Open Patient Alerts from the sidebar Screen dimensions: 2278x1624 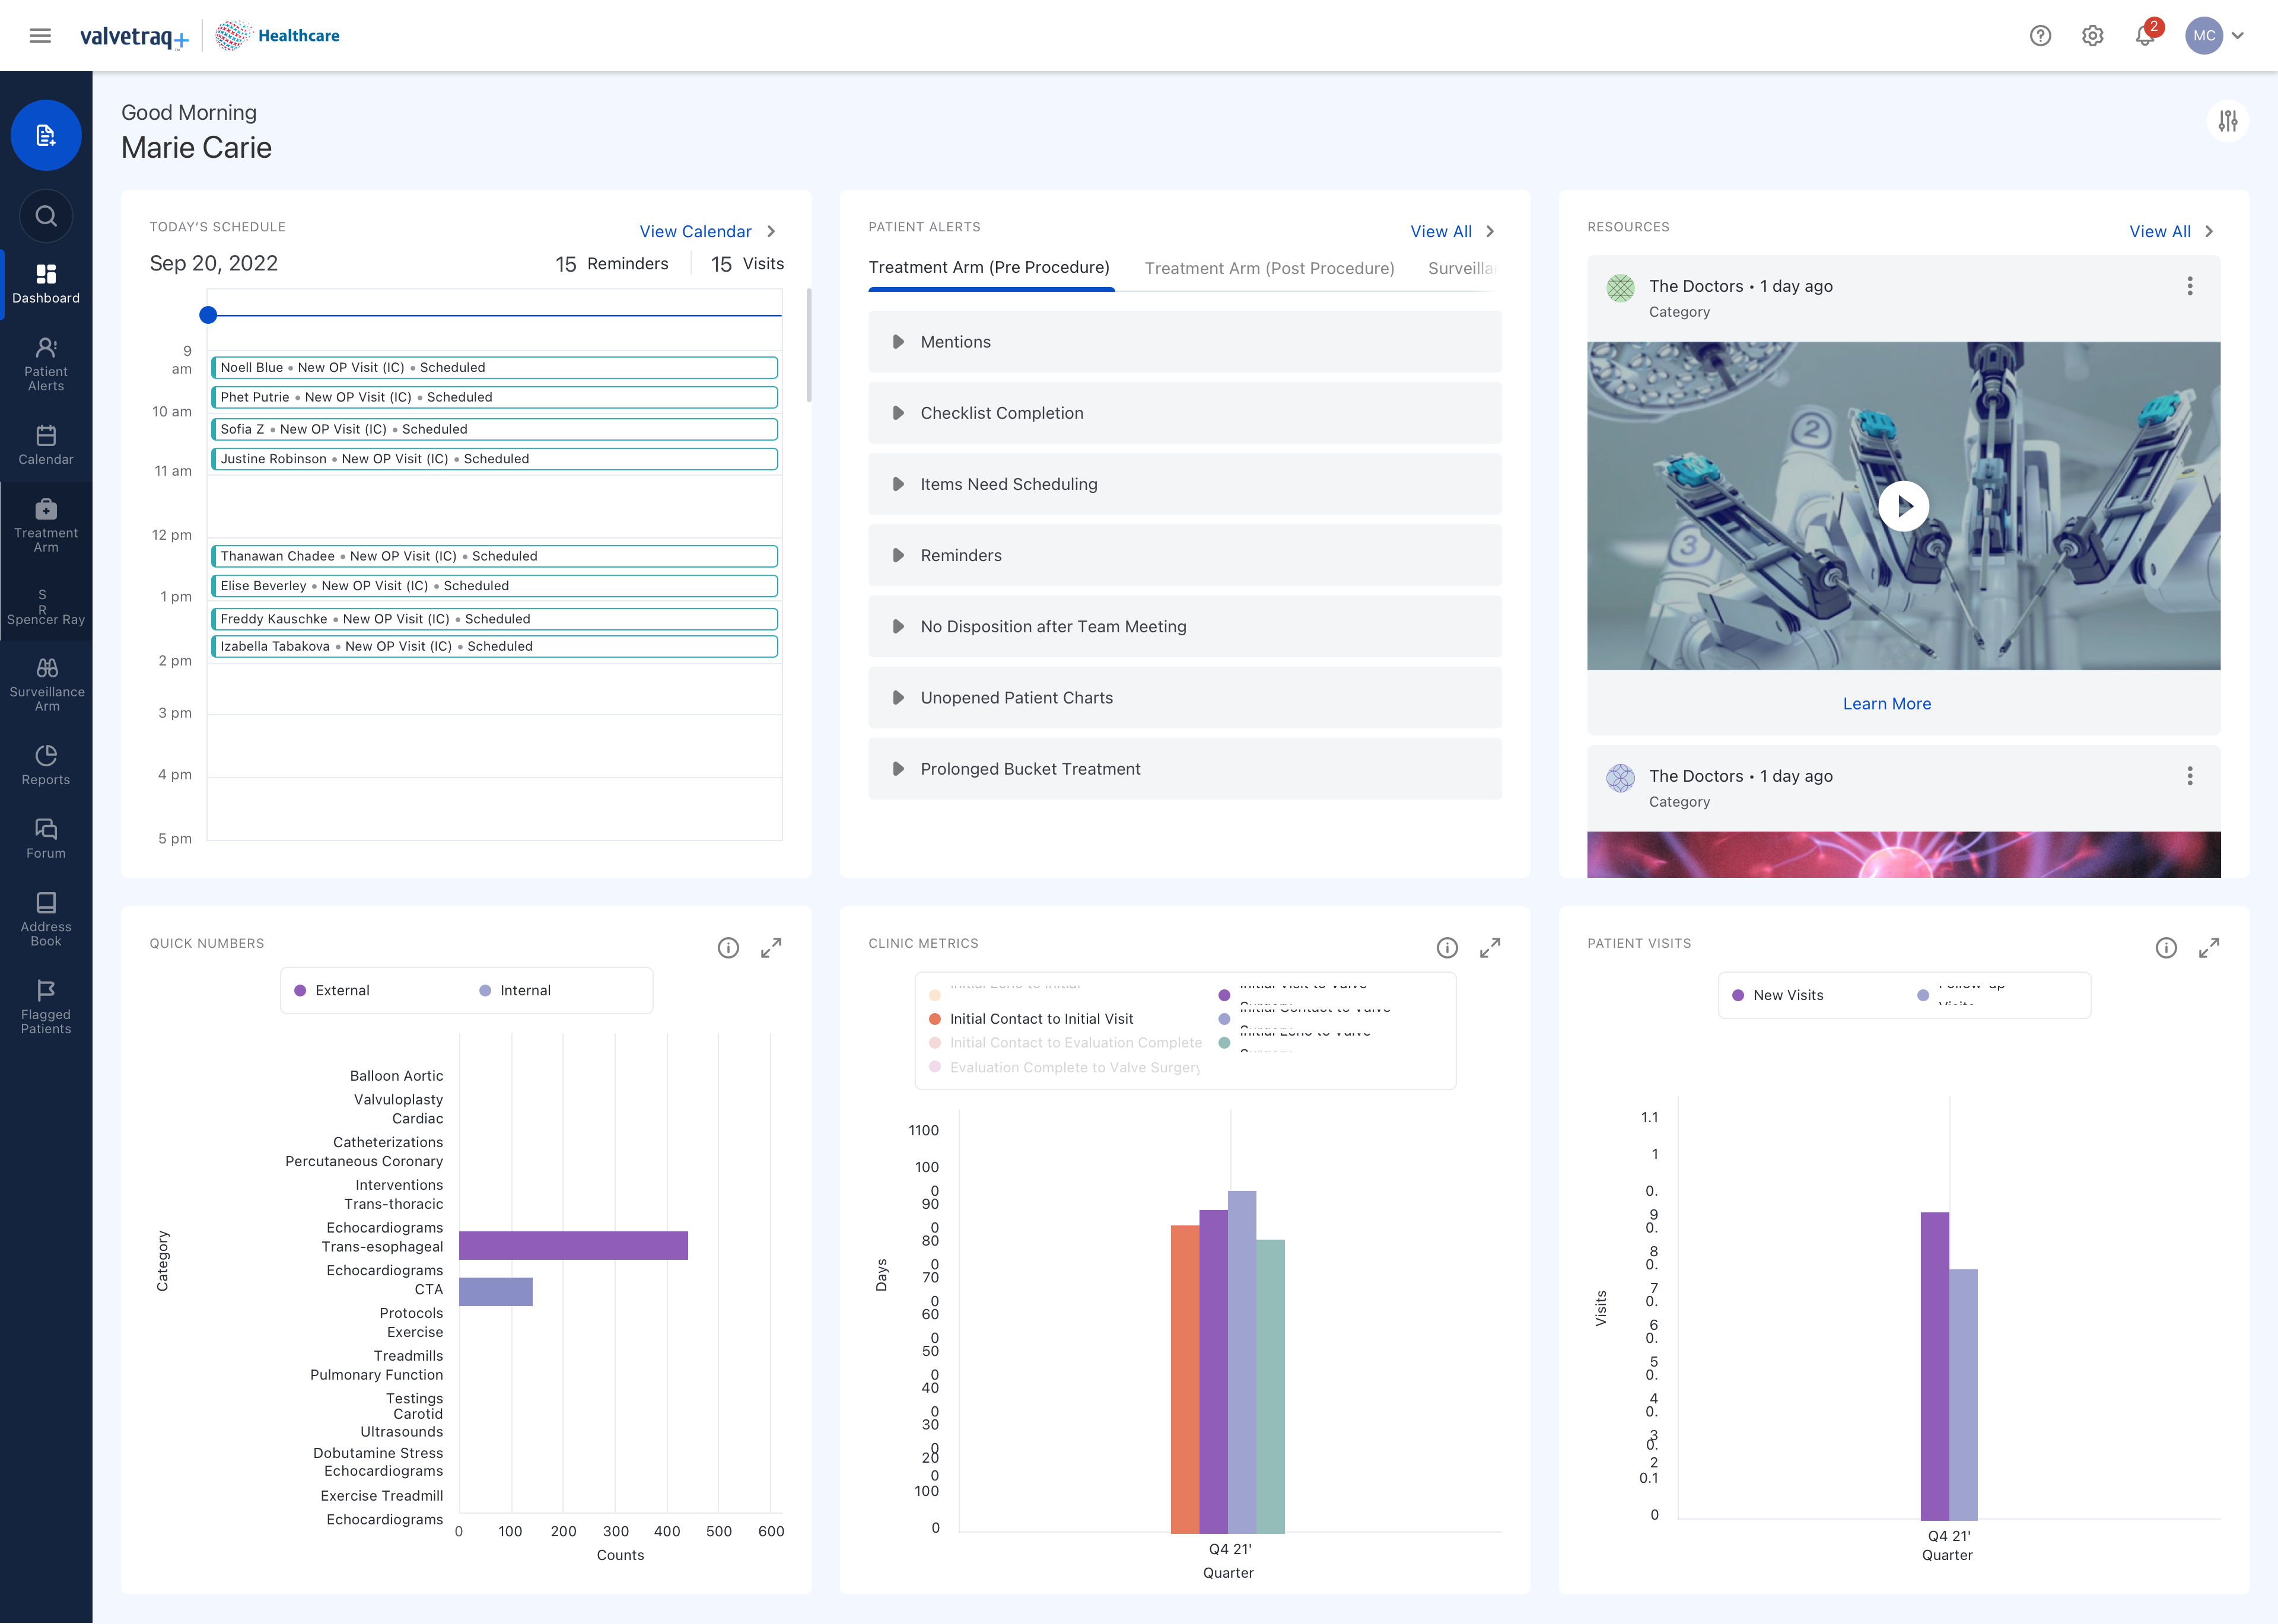[46, 363]
